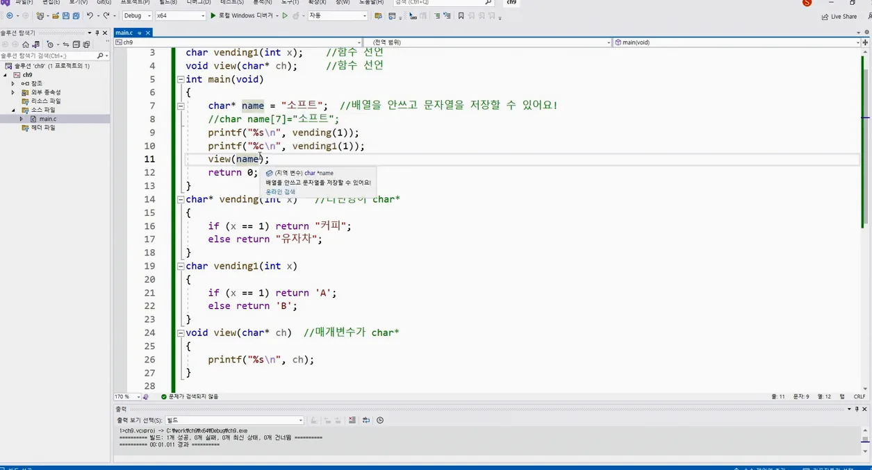Close the solution explorer panel
Screen dimensions: 872x470
click(x=105, y=33)
